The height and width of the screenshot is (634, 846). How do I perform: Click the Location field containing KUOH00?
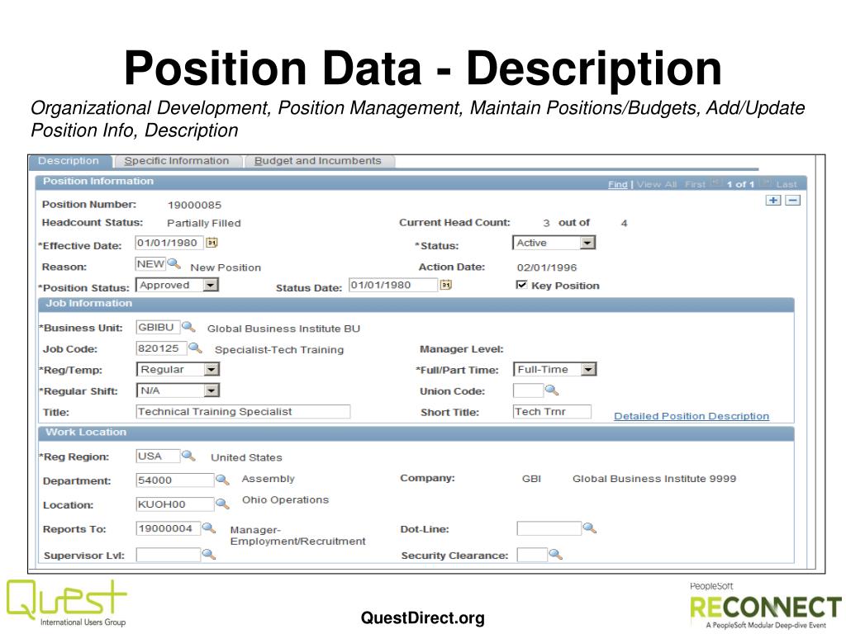pos(175,504)
